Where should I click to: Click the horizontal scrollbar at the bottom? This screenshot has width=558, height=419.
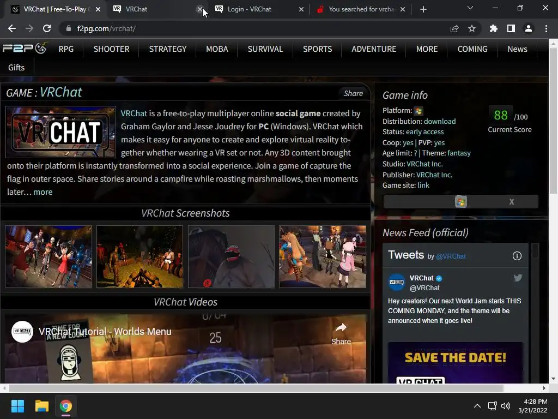[x=256, y=388]
